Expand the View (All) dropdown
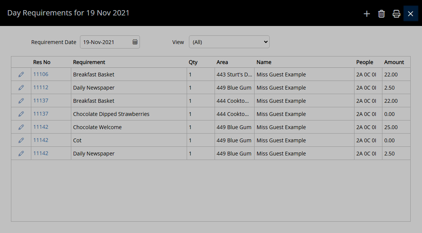Viewport: 422px width, 233px height. click(229, 42)
